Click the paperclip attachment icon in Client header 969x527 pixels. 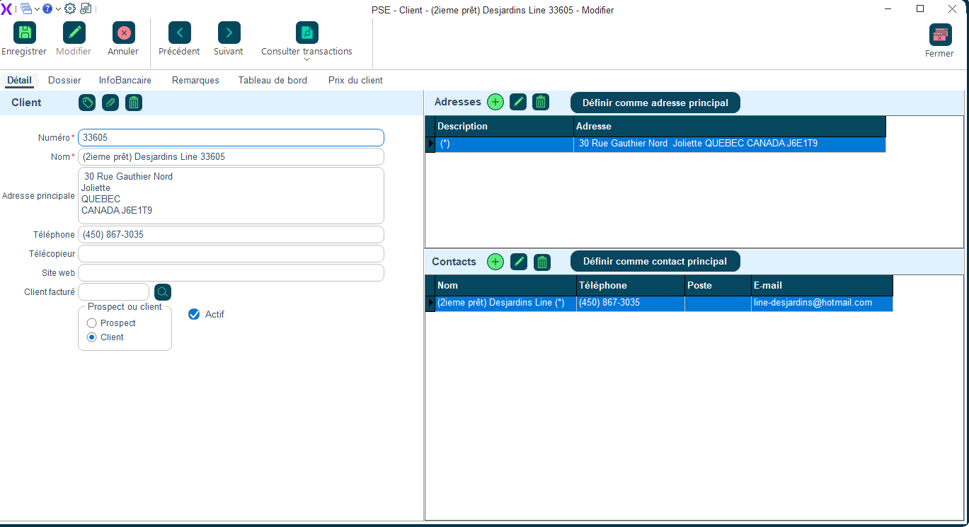click(x=110, y=103)
